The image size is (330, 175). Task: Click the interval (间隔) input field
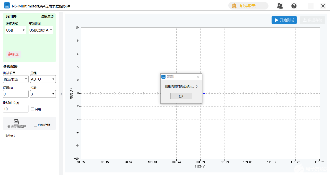pyautogui.click(x=16, y=94)
